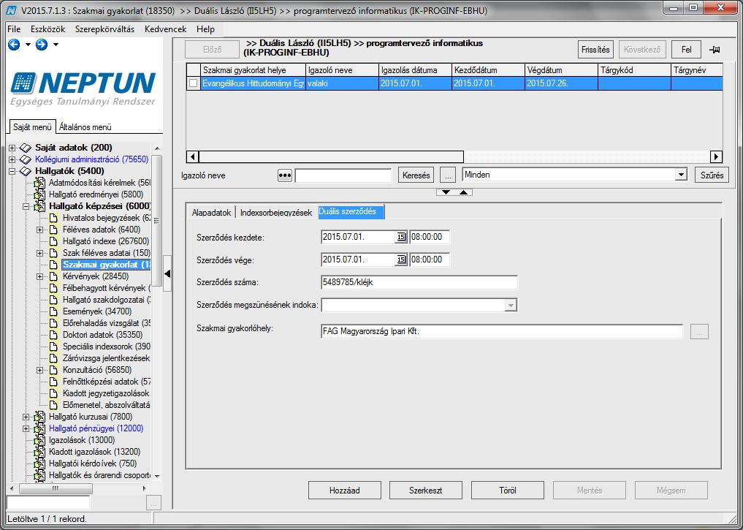This screenshot has width=743, height=530.
Task: Switch to the Általános menü tab
Action: 85,127
